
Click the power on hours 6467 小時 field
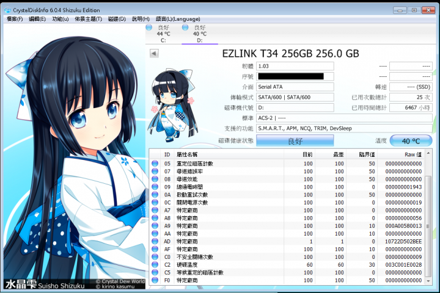click(x=411, y=107)
